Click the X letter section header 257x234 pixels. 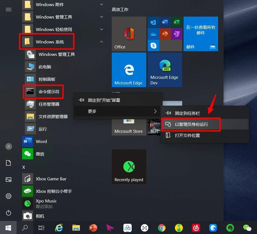pos(24,167)
